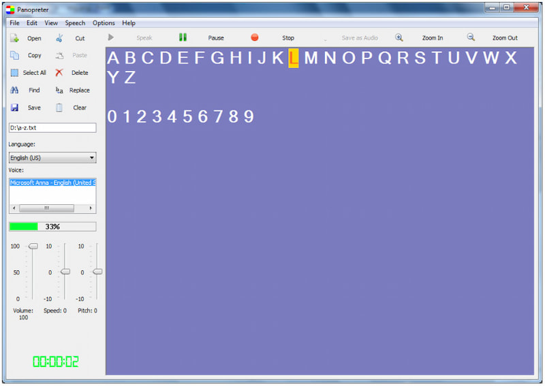The height and width of the screenshot is (386, 545).
Task: Expand the Language dropdown
Action: pos(91,158)
